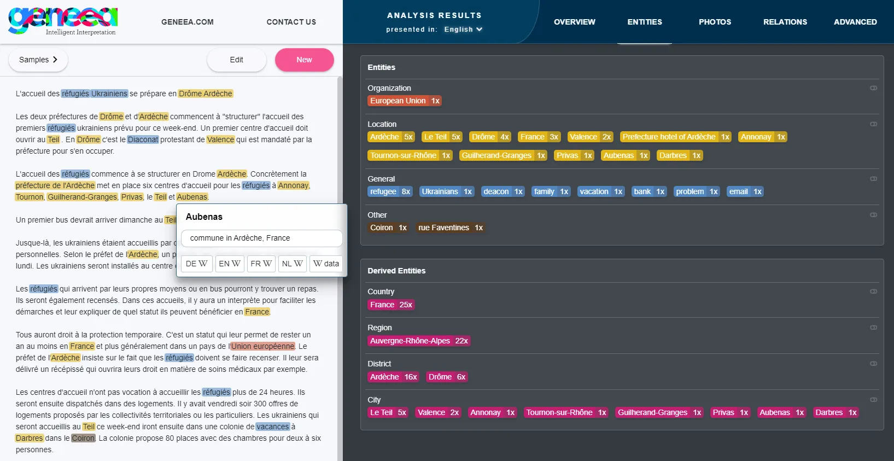Open the German Wikipedia link for Aubenas
This screenshot has width=894, height=461.
(196, 264)
